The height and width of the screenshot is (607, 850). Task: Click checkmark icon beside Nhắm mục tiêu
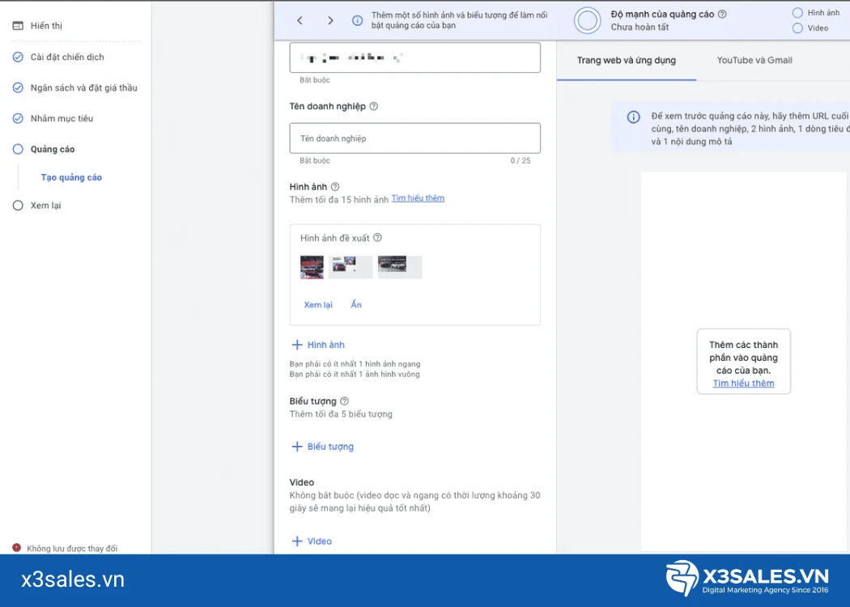coord(18,118)
